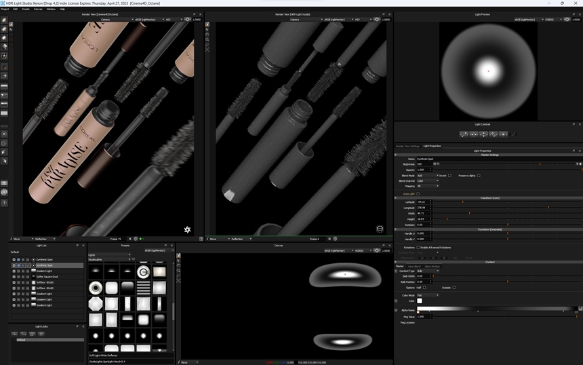Screen dimensions: 583x365
Task: Switch to Render View Settings tab
Action: 407,147
